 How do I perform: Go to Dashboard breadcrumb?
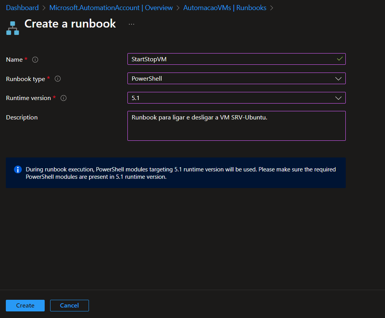click(22, 8)
